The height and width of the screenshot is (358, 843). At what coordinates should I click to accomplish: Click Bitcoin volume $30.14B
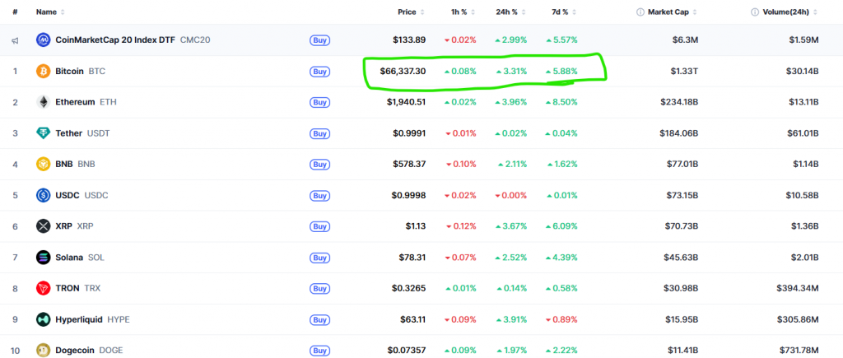[x=803, y=71]
